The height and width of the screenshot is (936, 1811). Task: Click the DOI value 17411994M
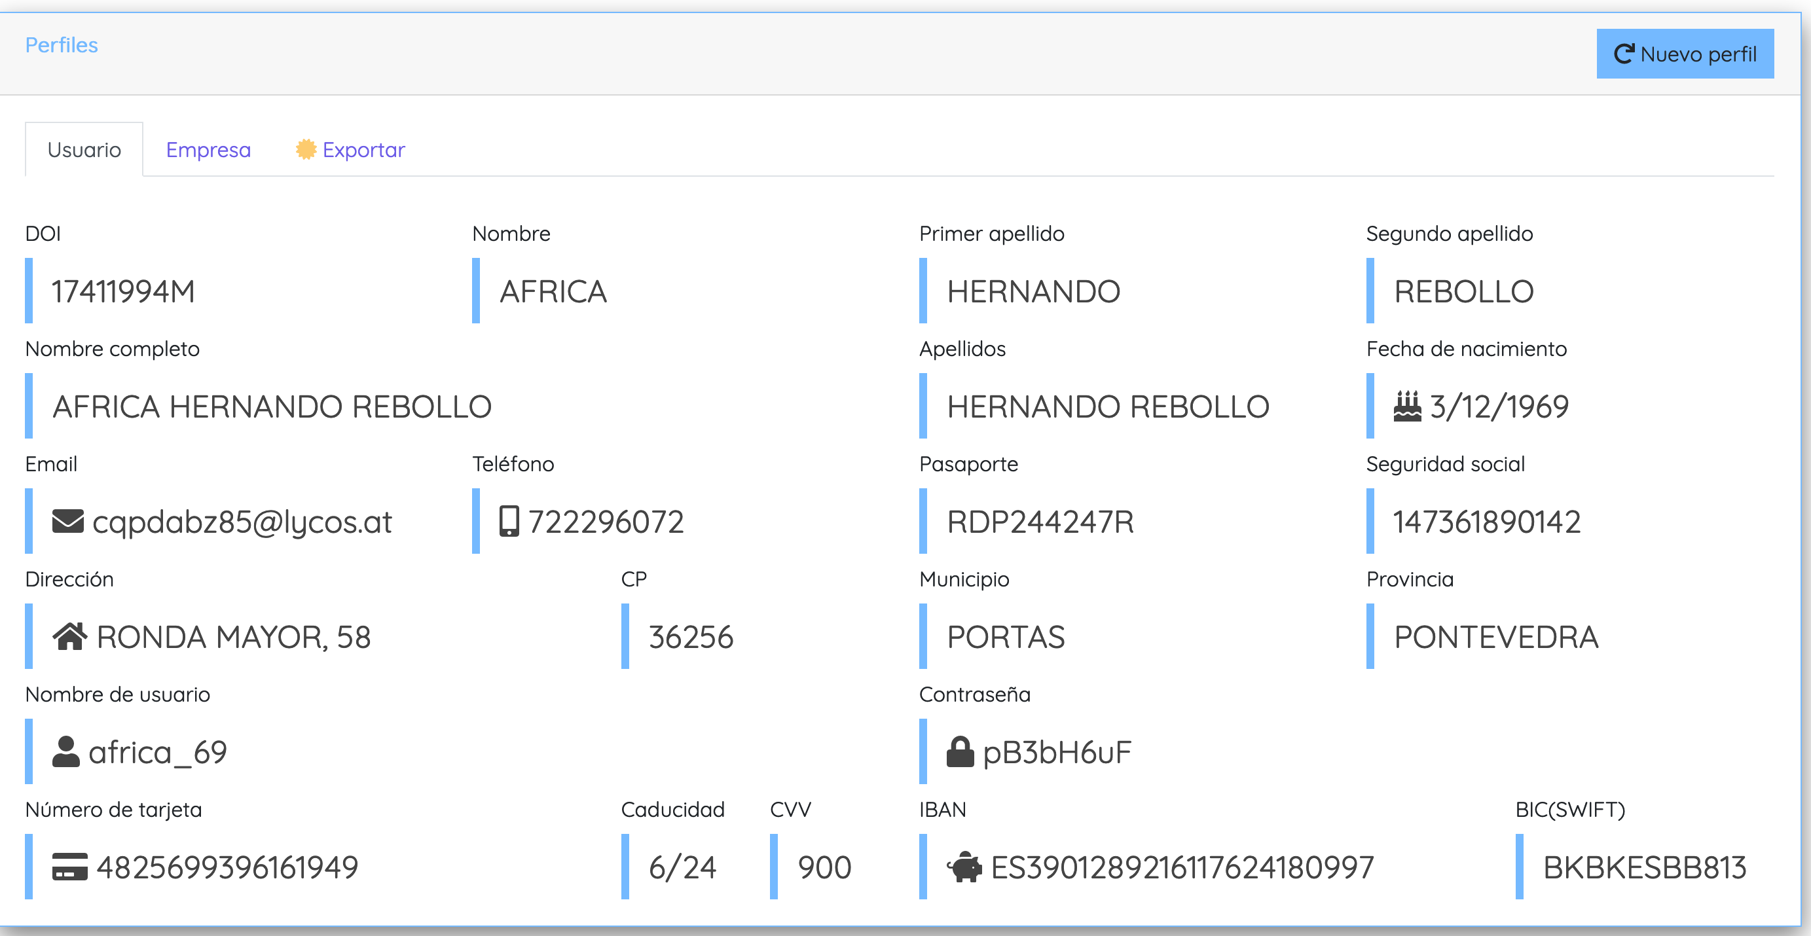pos(124,291)
